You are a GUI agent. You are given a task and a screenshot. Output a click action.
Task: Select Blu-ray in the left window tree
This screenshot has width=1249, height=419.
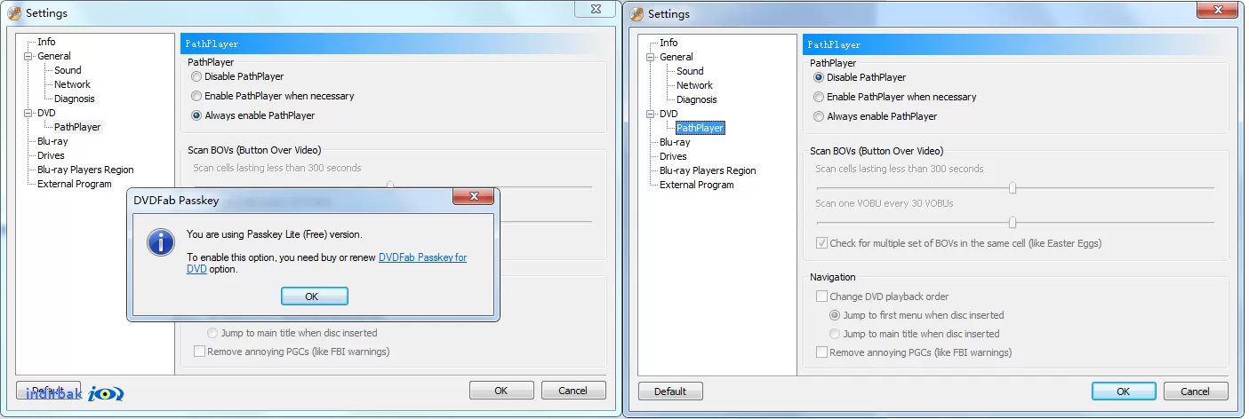pos(52,141)
